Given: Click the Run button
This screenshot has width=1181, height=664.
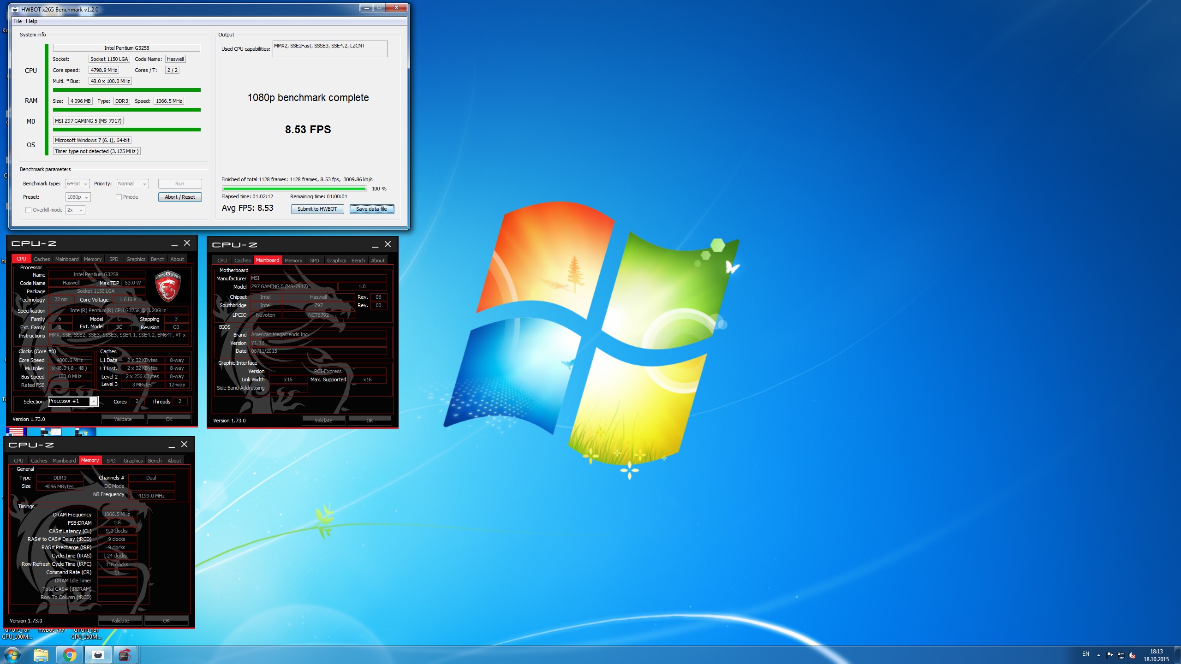Looking at the screenshot, I should 180,184.
